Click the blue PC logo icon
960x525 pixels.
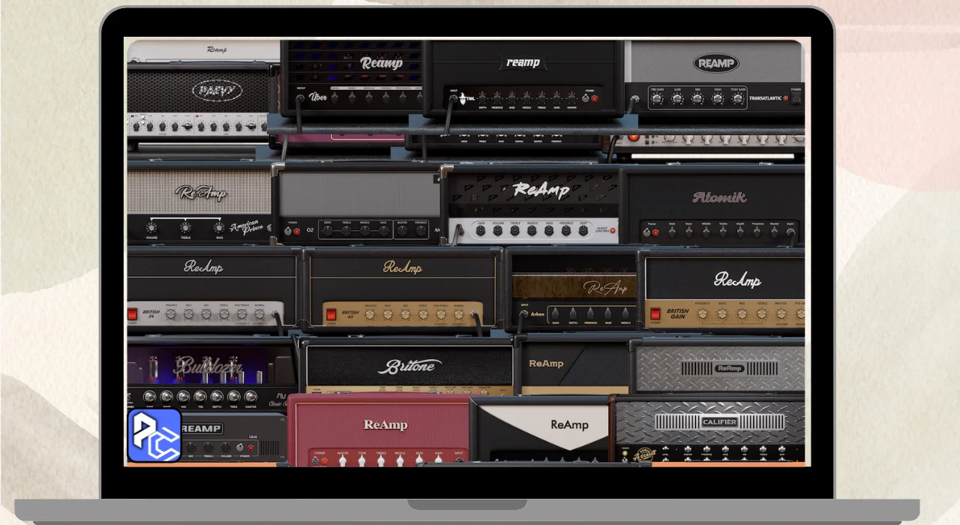point(154,435)
